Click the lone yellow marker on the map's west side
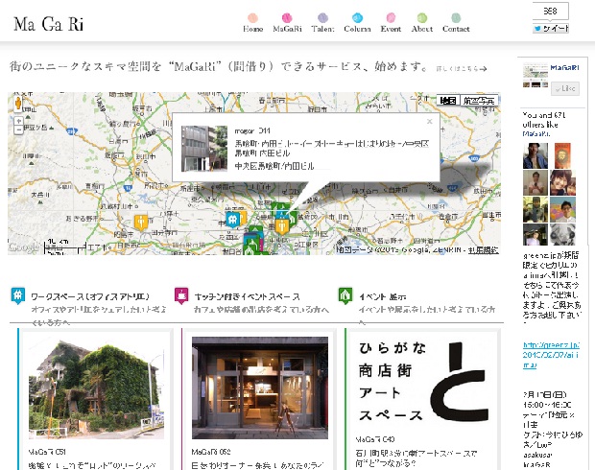The height and width of the screenshot is (470, 595). click(141, 223)
